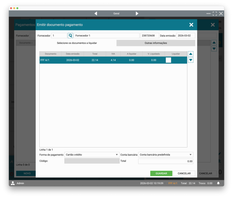
Task: Click the scroll up arrow beside document table
Action: tap(191, 54)
